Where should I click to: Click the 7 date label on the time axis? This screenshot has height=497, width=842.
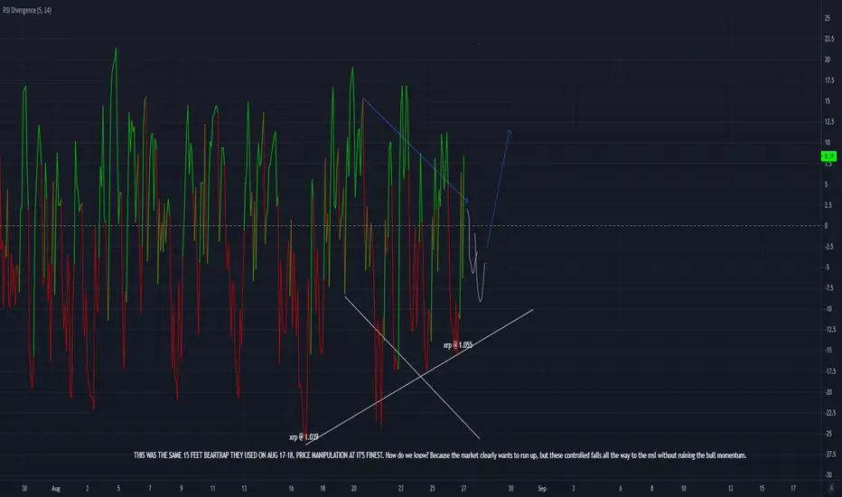[x=150, y=488]
